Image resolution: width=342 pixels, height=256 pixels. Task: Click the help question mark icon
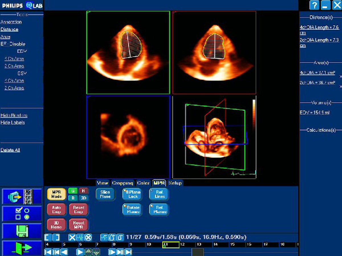314,5
